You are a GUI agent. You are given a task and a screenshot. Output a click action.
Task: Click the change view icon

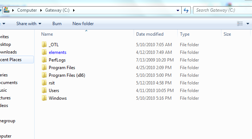pos(240,24)
